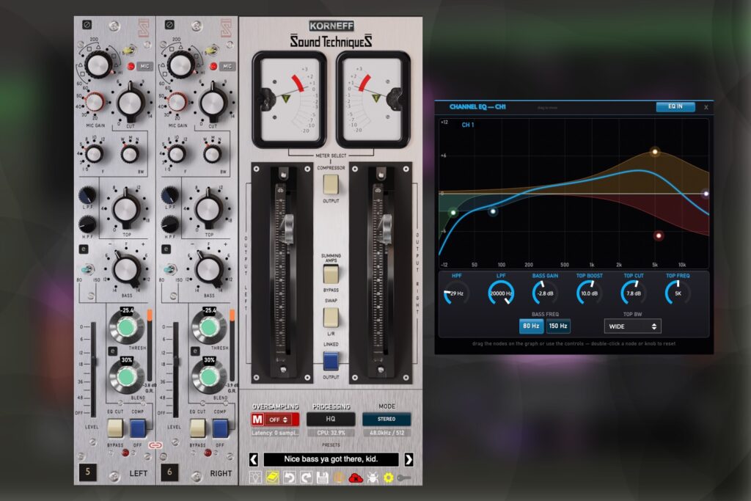This screenshot has width=751, height=501.
Task: Click the red channel link icon between strips
Action: pyautogui.click(x=155, y=445)
